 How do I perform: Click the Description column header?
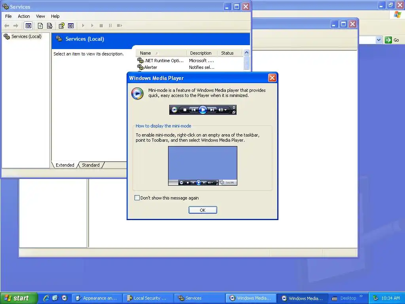pyautogui.click(x=202, y=53)
